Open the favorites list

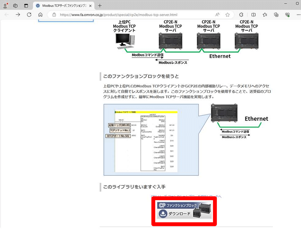point(265,14)
